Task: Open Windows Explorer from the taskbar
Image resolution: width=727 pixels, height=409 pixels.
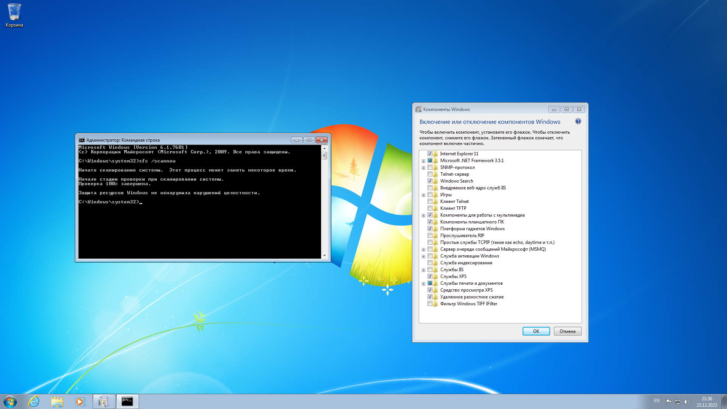Action: click(x=57, y=401)
